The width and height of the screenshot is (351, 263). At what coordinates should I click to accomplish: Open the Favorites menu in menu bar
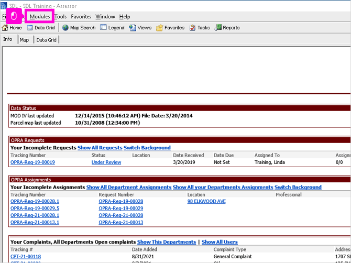click(x=81, y=17)
